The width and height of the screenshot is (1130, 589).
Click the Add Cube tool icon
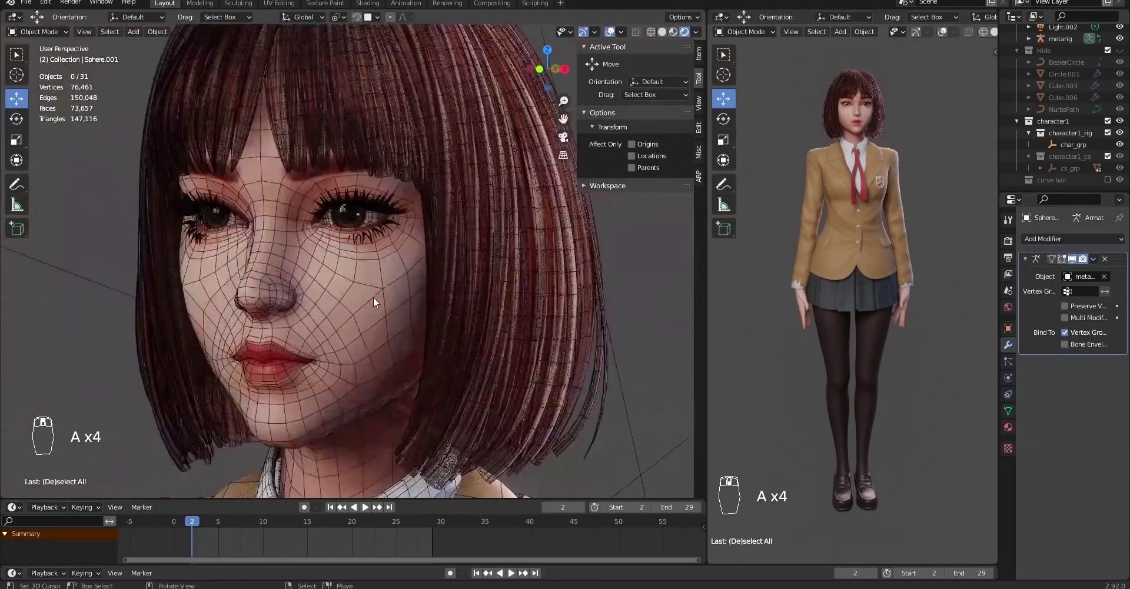(16, 229)
